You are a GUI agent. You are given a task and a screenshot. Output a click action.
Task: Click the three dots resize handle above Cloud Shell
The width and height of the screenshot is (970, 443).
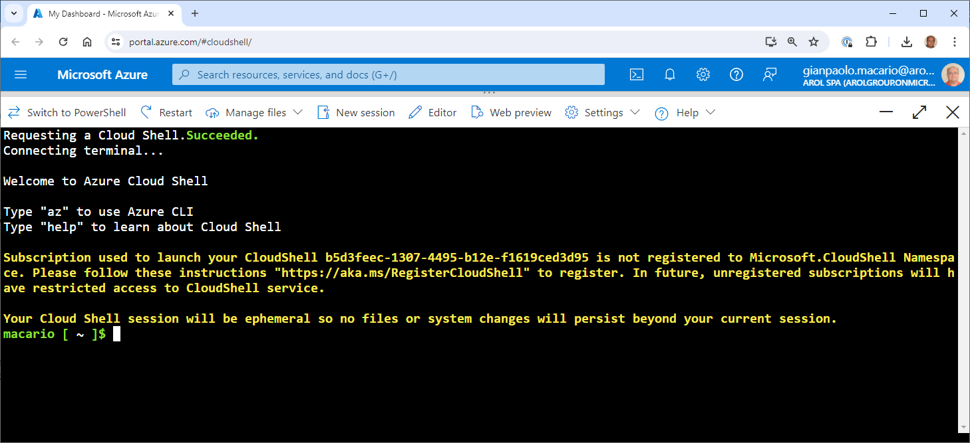489,92
